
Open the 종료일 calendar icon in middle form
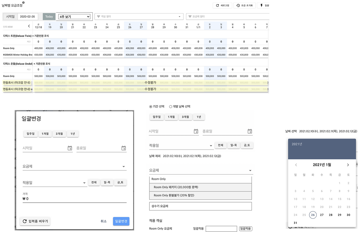click(x=250, y=131)
